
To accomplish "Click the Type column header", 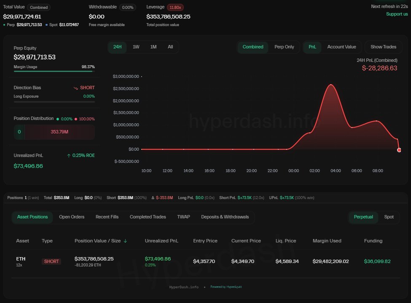I will tap(47, 241).
